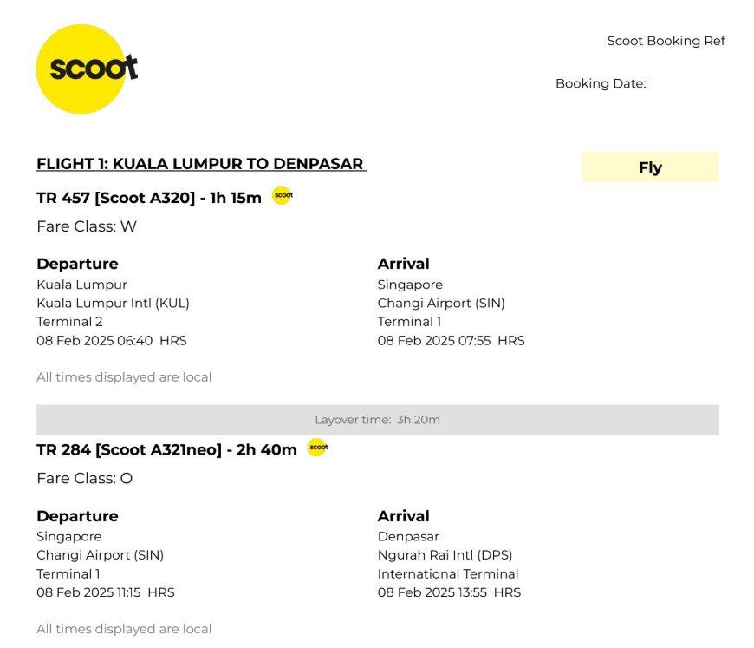The image size is (754, 648).
Task: Click the Scoot Booking Ref label
Action: click(x=666, y=41)
